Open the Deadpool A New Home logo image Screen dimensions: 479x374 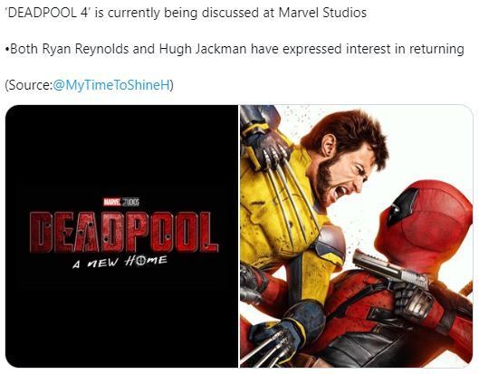(x=121, y=235)
